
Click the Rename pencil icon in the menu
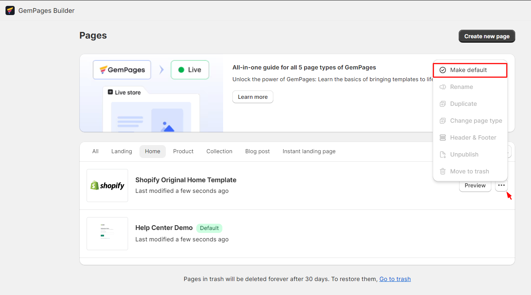tap(443, 87)
